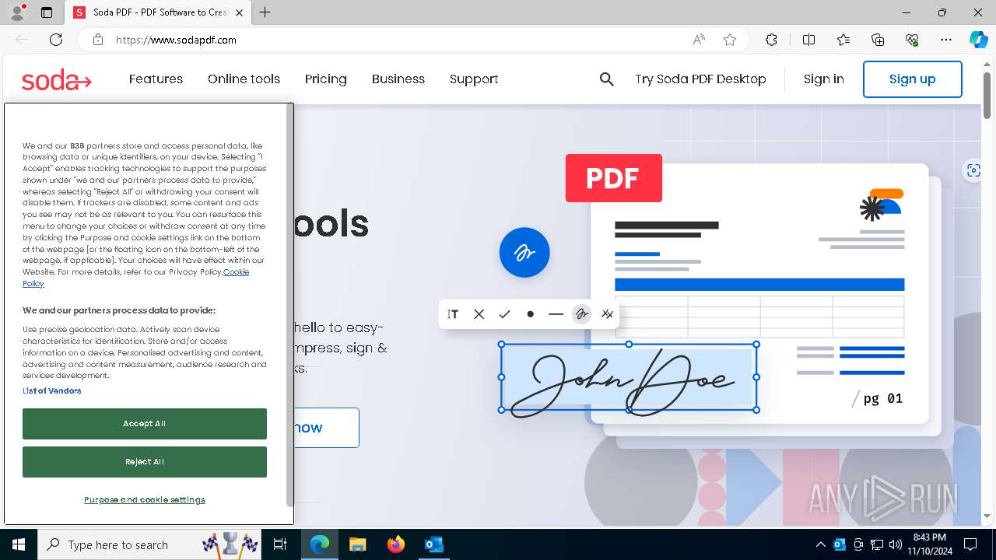Screen dimensions: 996x560
Task: Refresh the page with reload icon
Action: pos(56,40)
